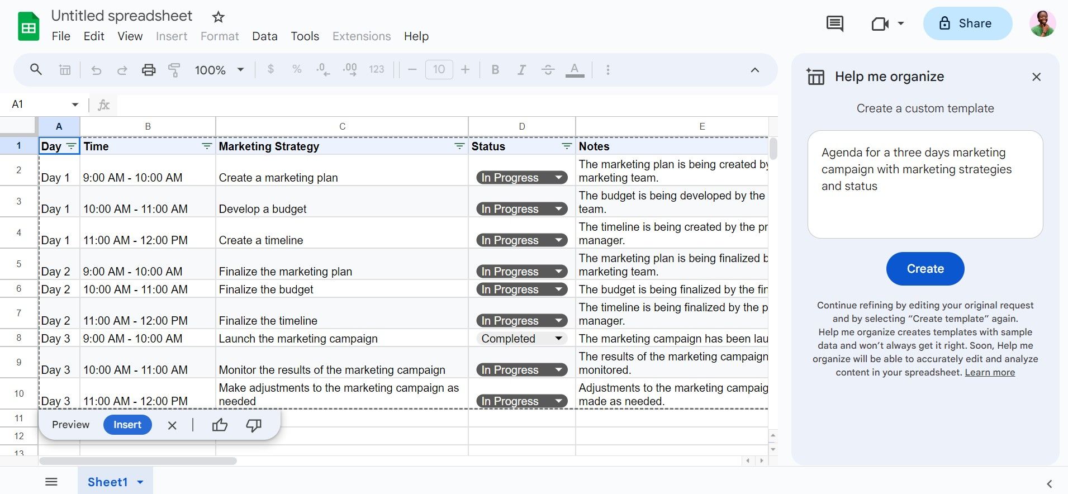Toggle strikethrough formatting
1068x494 pixels.
pyautogui.click(x=548, y=70)
